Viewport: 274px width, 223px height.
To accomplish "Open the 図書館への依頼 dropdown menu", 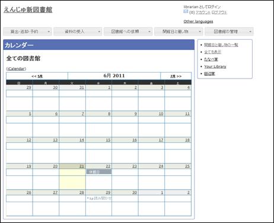I will pos(128,32).
